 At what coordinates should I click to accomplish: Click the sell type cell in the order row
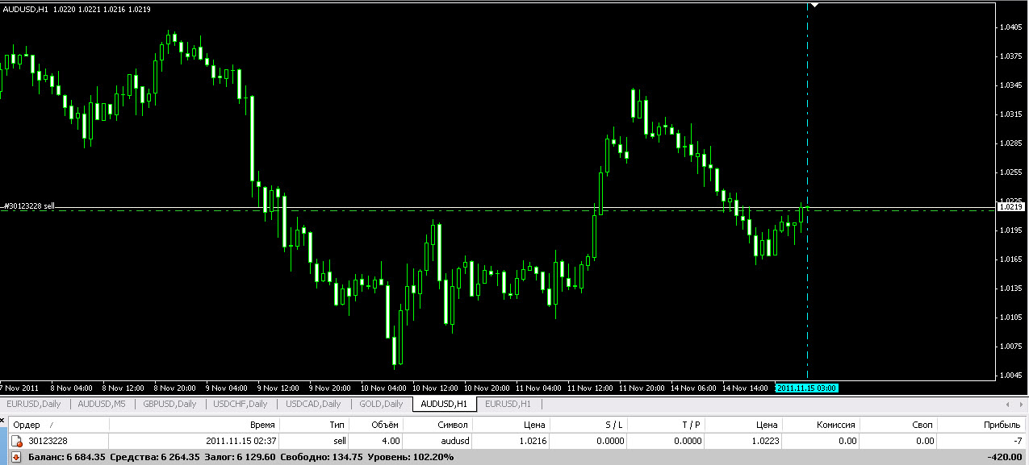point(340,441)
